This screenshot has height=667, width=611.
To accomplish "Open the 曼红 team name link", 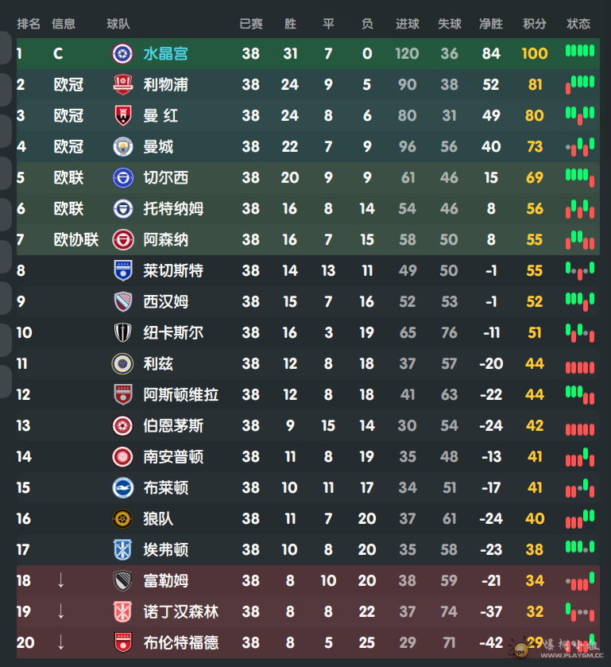I will click(x=160, y=116).
